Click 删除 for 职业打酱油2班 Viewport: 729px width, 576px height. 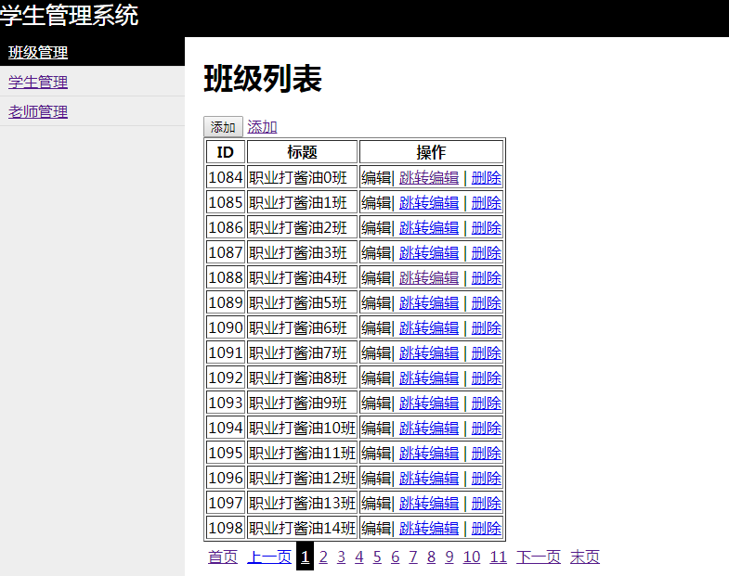click(x=487, y=227)
